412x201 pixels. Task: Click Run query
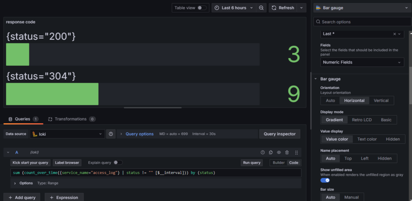(x=252, y=163)
